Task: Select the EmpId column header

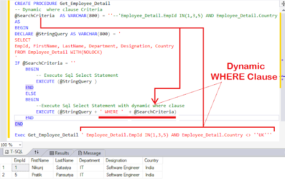Action: click(20, 160)
